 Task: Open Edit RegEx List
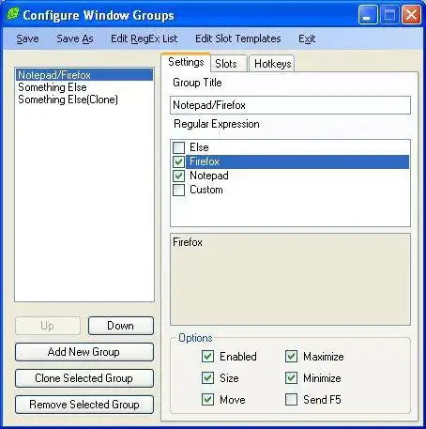[144, 38]
